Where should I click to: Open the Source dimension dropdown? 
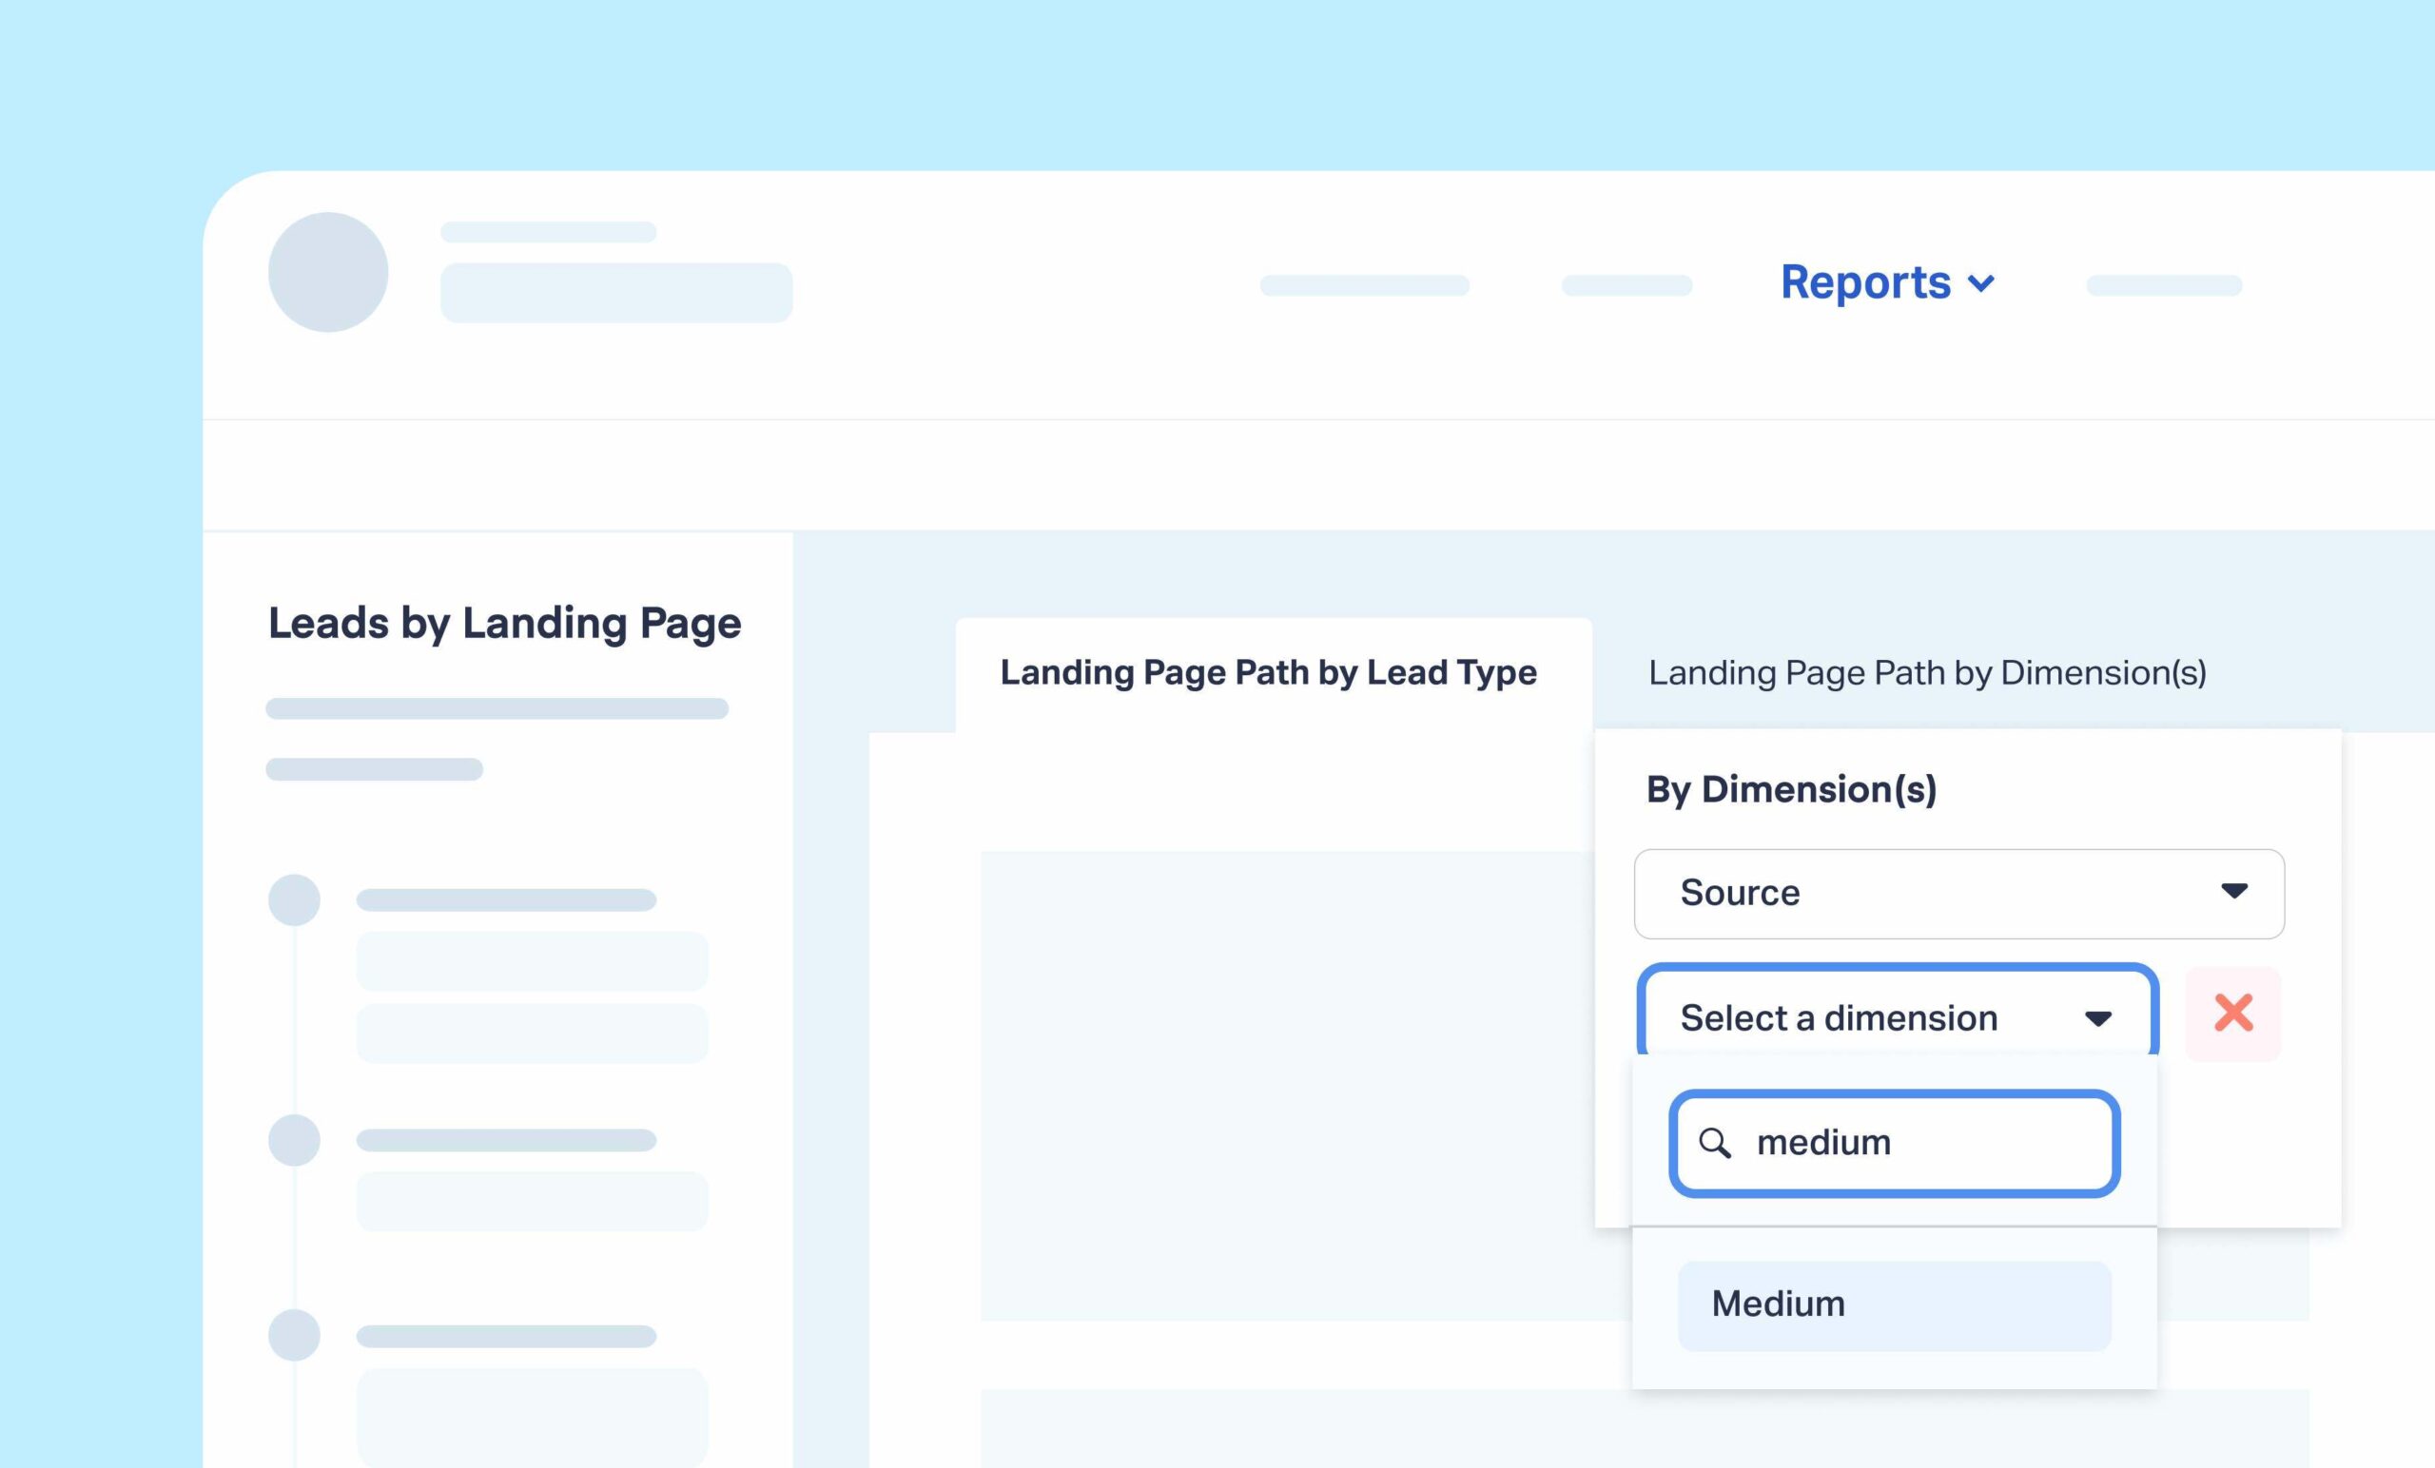(1958, 893)
